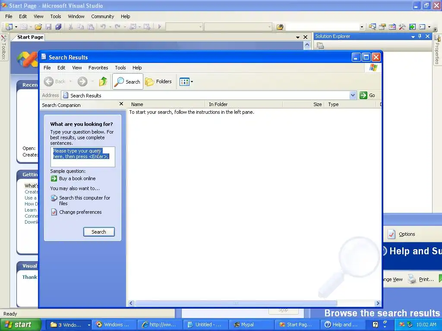Click the Go green arrow button

click(363, 95)
